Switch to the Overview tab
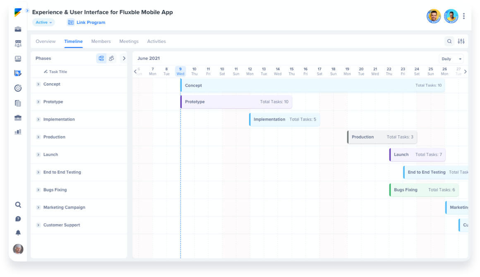Viewport: 480px width, 277px height. click(x=46, y=41)
